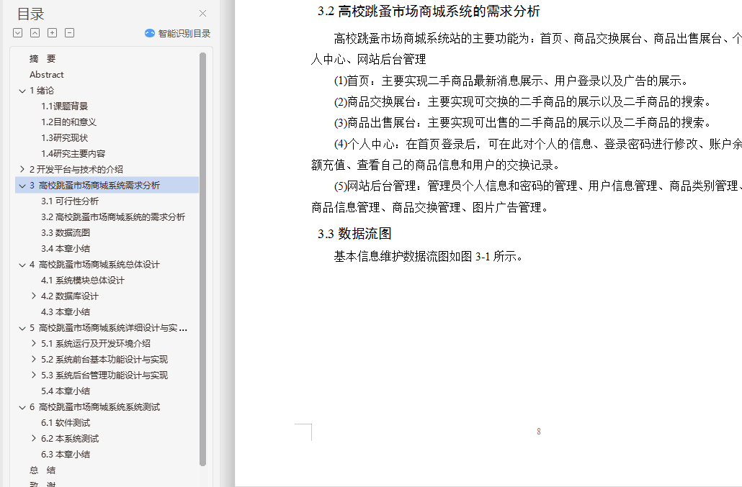Navigate to 1.2目的和意义
742x487 pixels.
coord(68,122)
